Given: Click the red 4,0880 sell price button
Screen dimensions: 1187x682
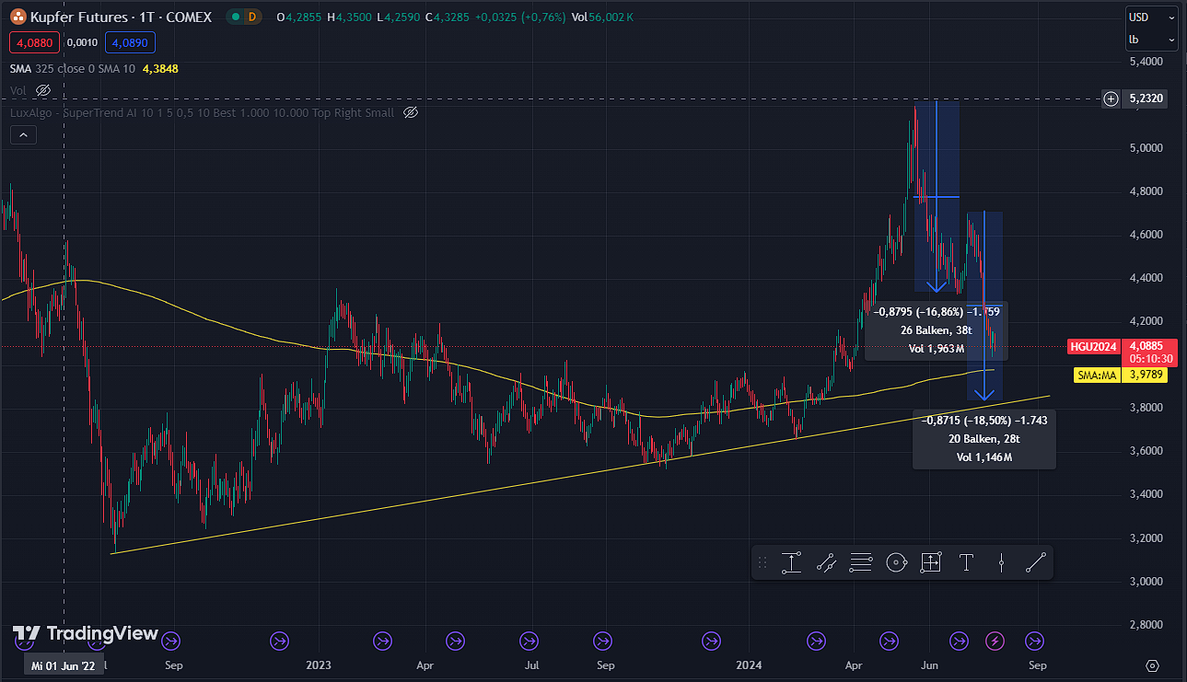Looking at the screenshot, I should 35,42.
